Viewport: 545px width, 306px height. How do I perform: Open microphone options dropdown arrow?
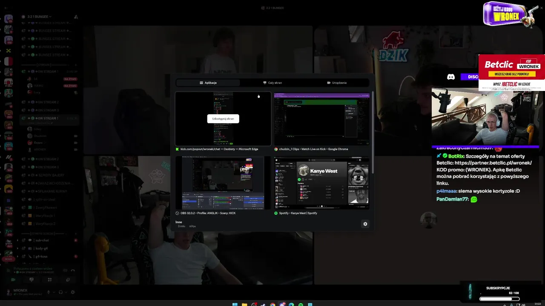click(x=53, y=292)
